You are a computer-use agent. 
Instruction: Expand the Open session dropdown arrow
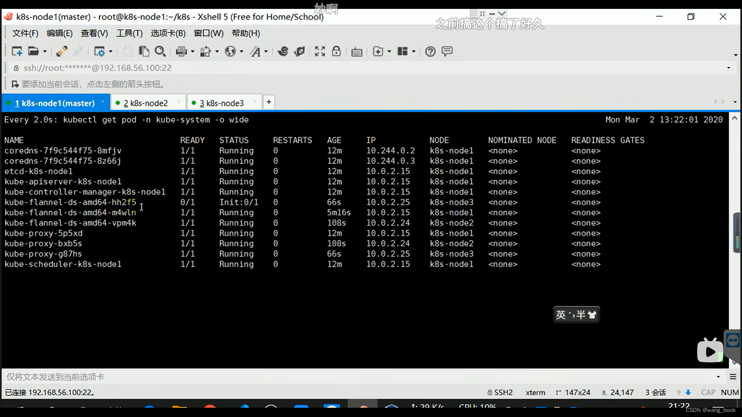[45, 51]
